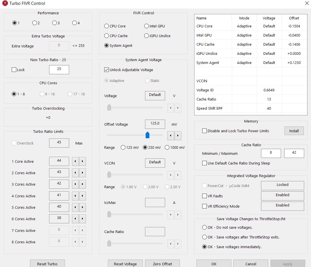Click Enabled button beside VR Faults
This screenshot has width=311, height=267.
click(282, 196)
